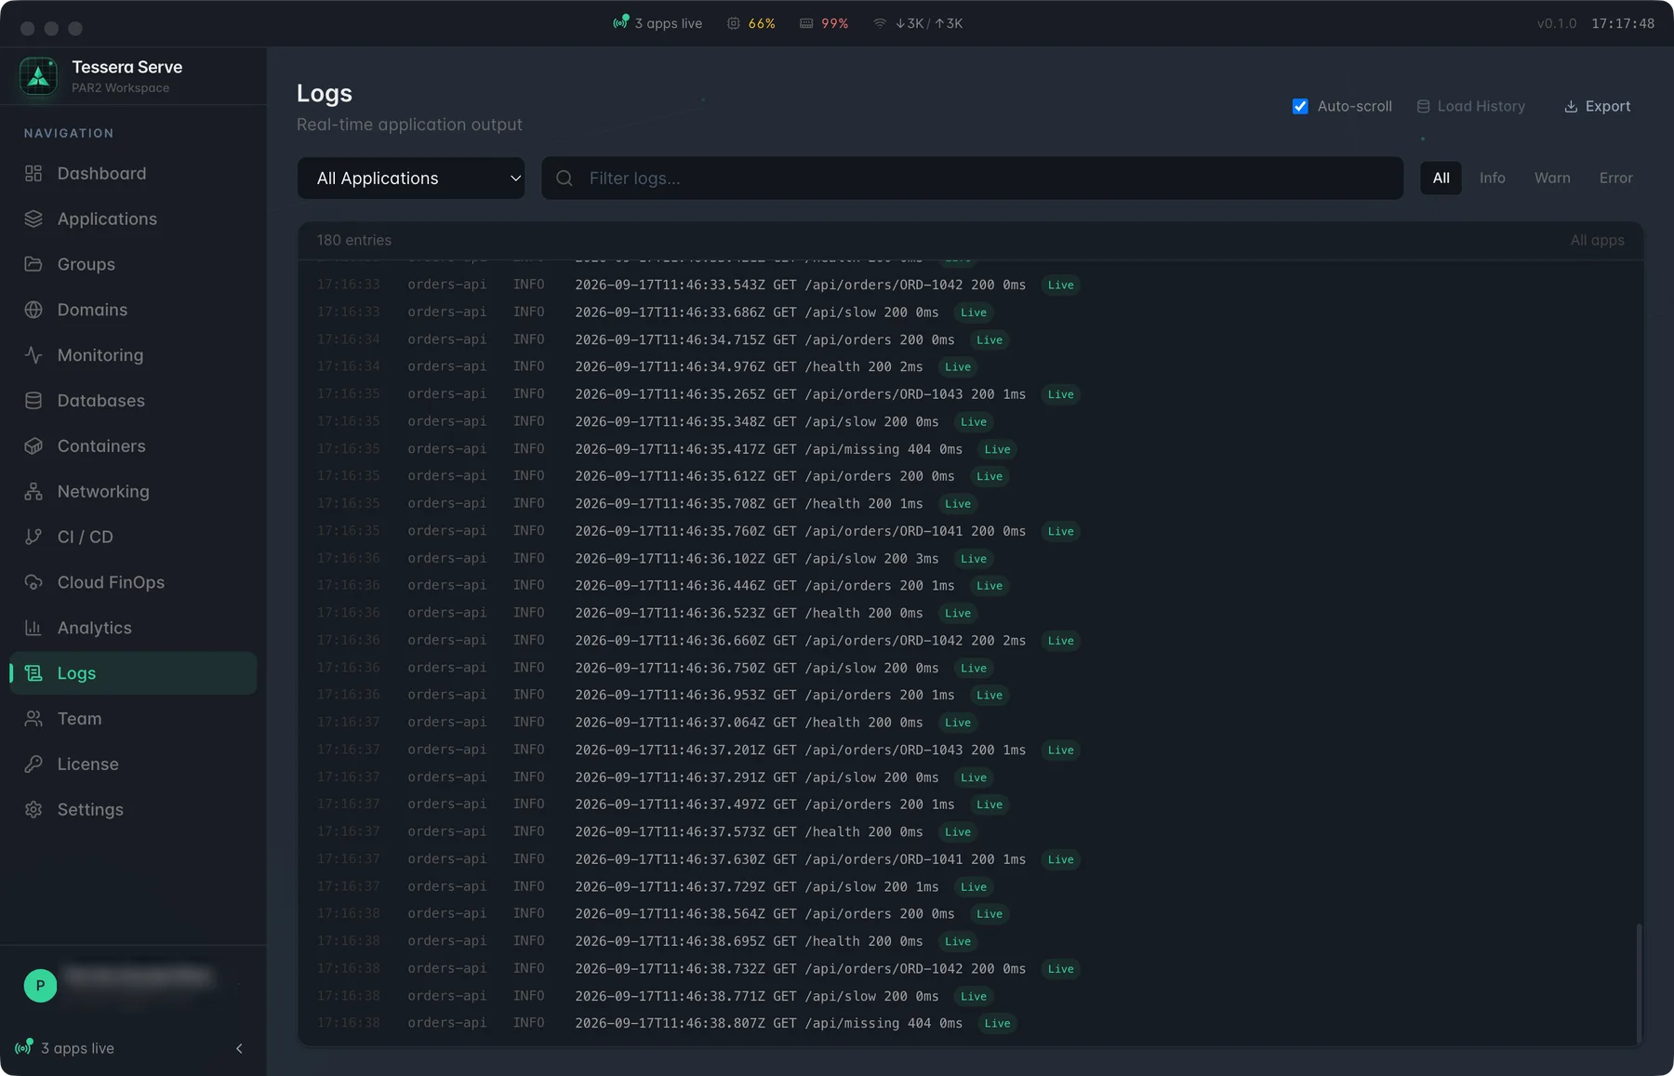Click the CI / CD branch icon

click(x=33, y=537)
